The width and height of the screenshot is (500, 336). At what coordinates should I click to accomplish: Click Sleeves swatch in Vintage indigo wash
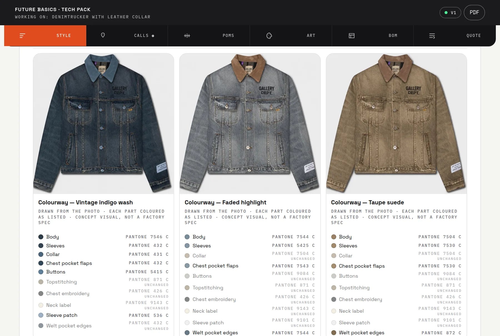click(41, 246)
